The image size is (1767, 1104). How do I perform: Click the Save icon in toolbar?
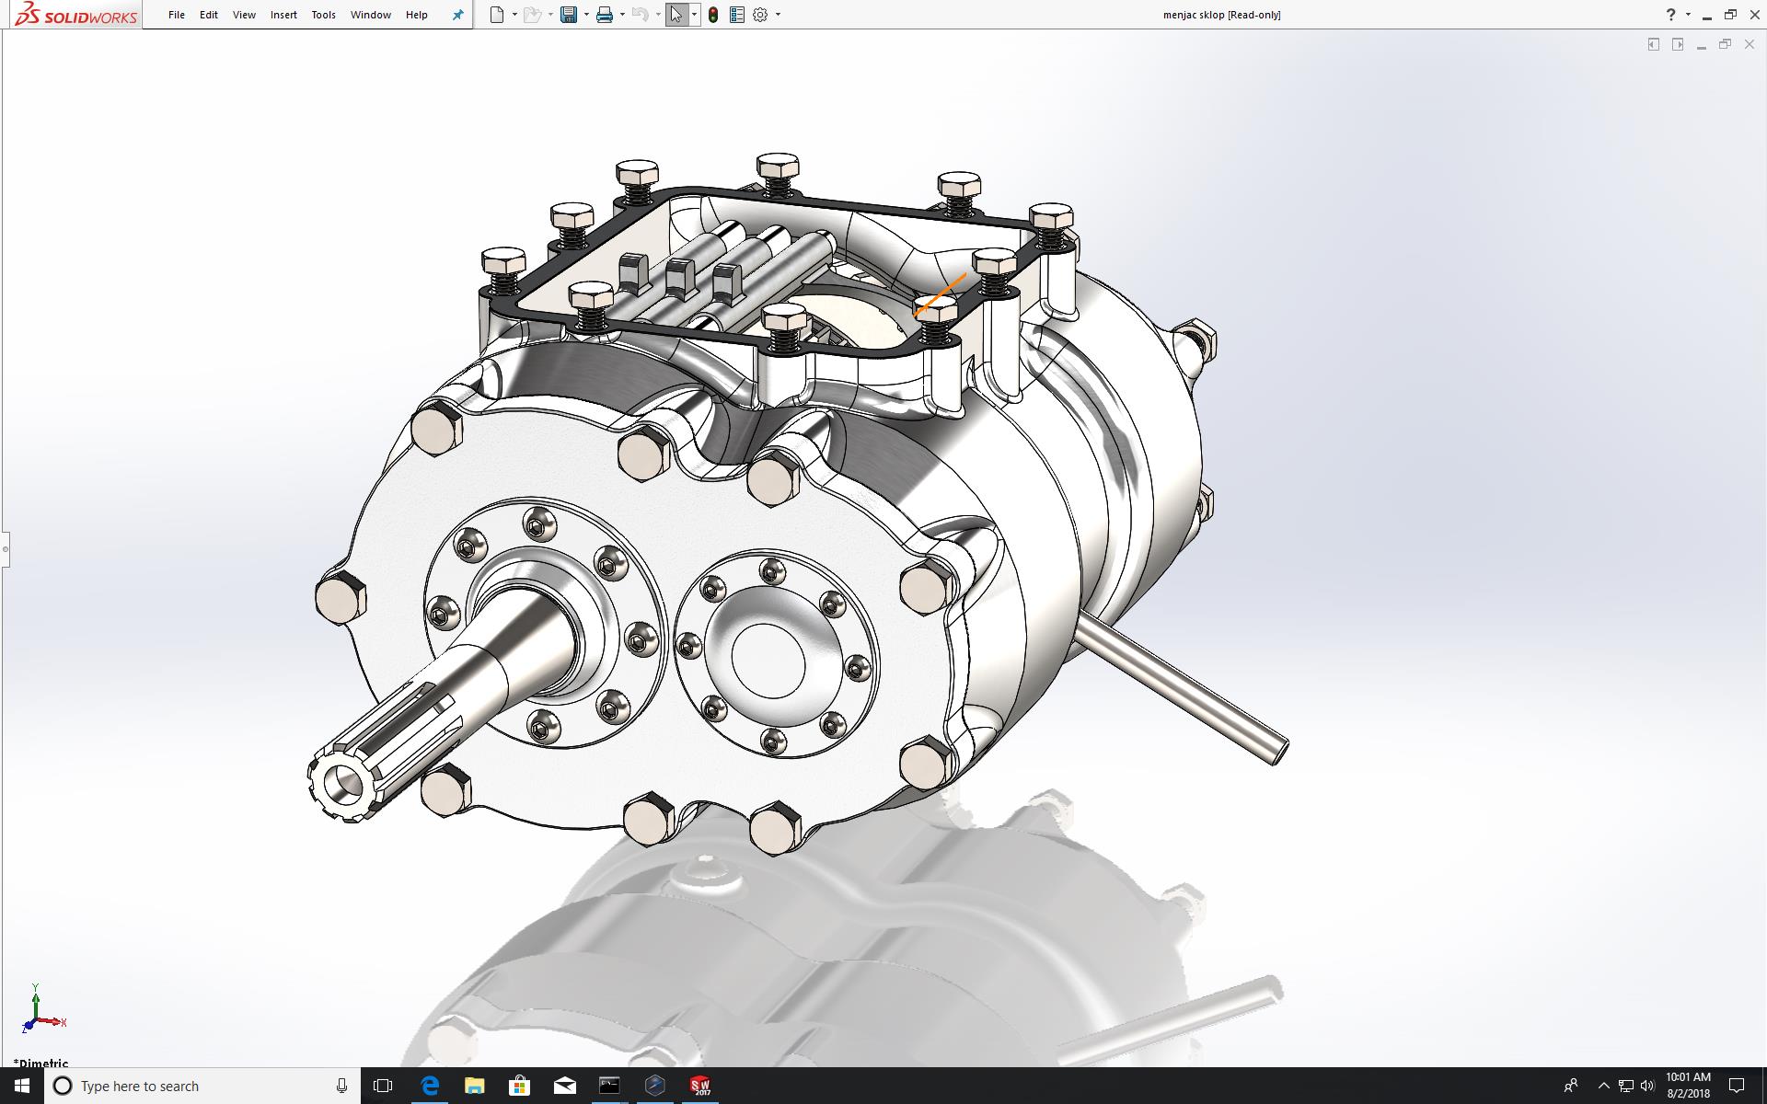[569, 15]
